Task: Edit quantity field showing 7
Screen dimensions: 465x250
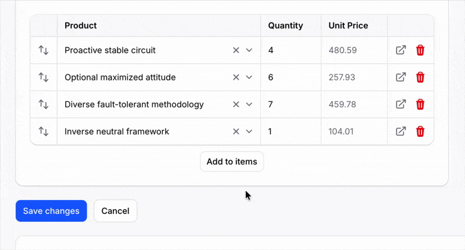Action: 291,104
